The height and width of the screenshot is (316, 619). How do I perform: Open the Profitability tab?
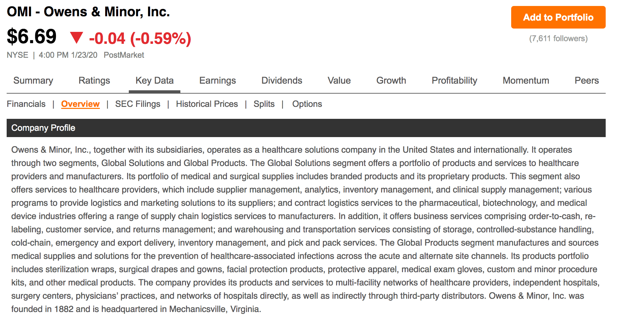pyautogui.click(x=454, y=80)
